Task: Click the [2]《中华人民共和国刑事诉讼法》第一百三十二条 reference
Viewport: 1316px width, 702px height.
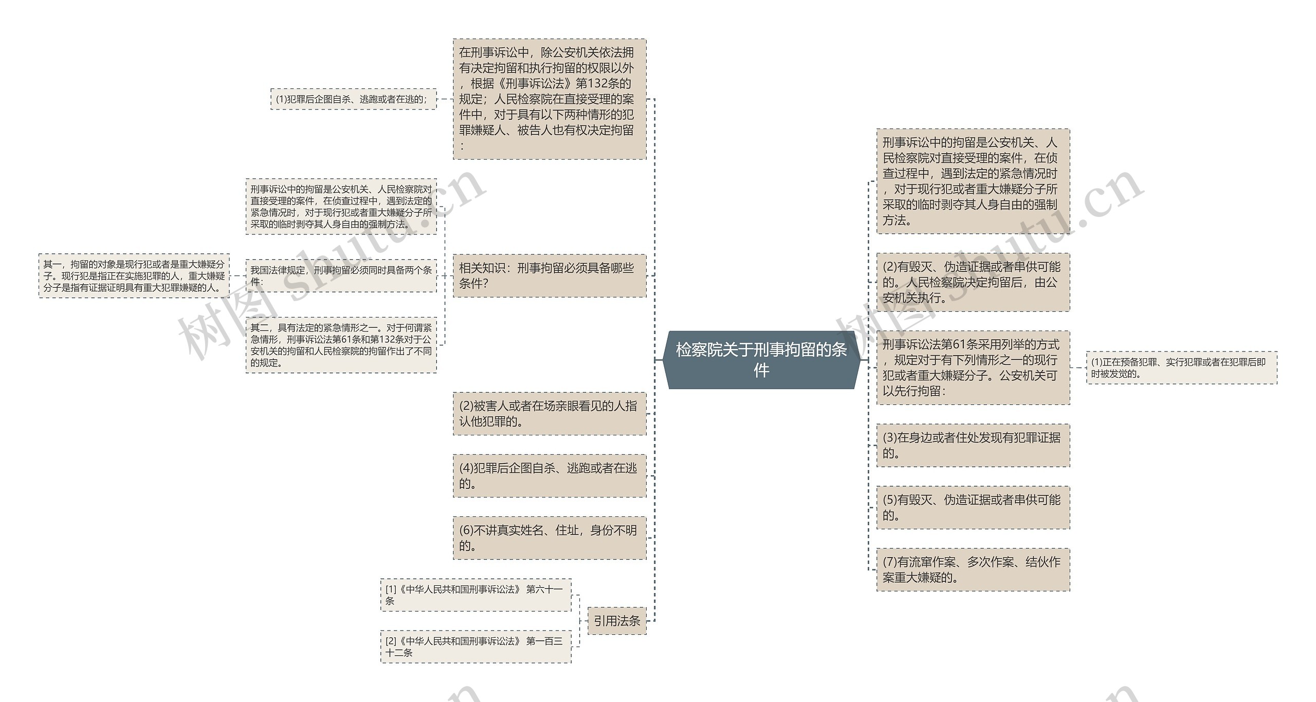Action: pos(476,647)
